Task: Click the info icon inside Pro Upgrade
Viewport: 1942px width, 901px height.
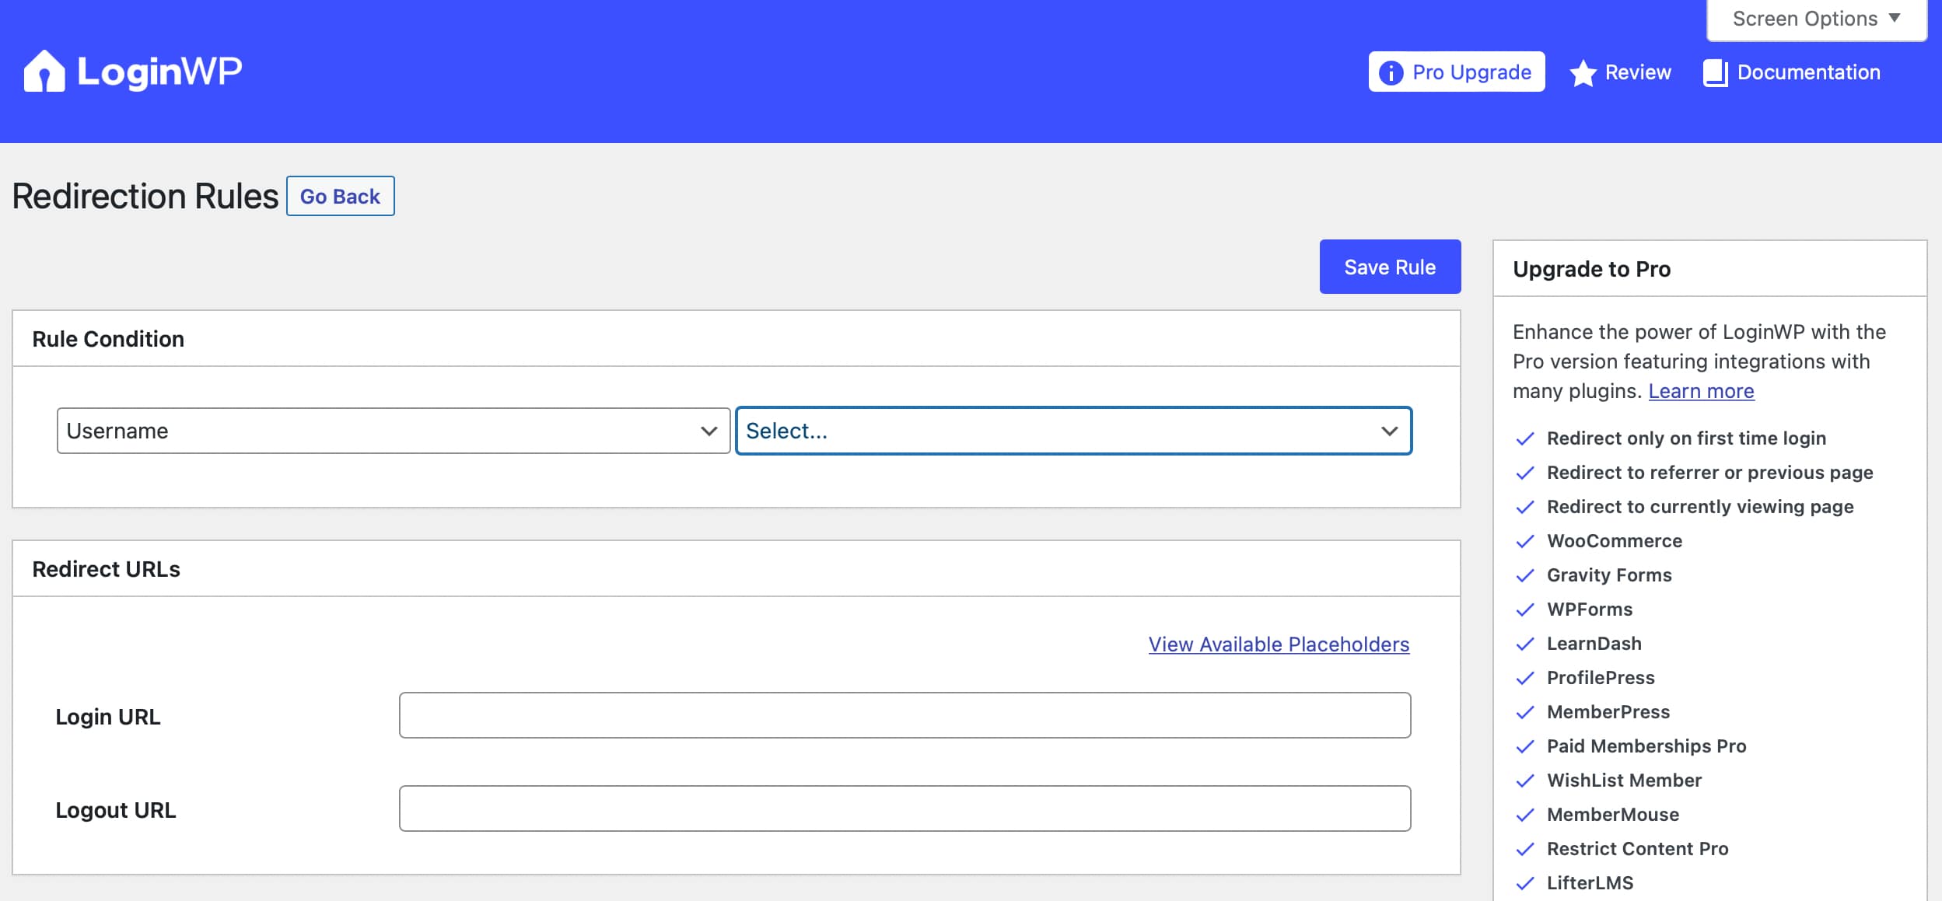Action: click(x=1391, y=71)
